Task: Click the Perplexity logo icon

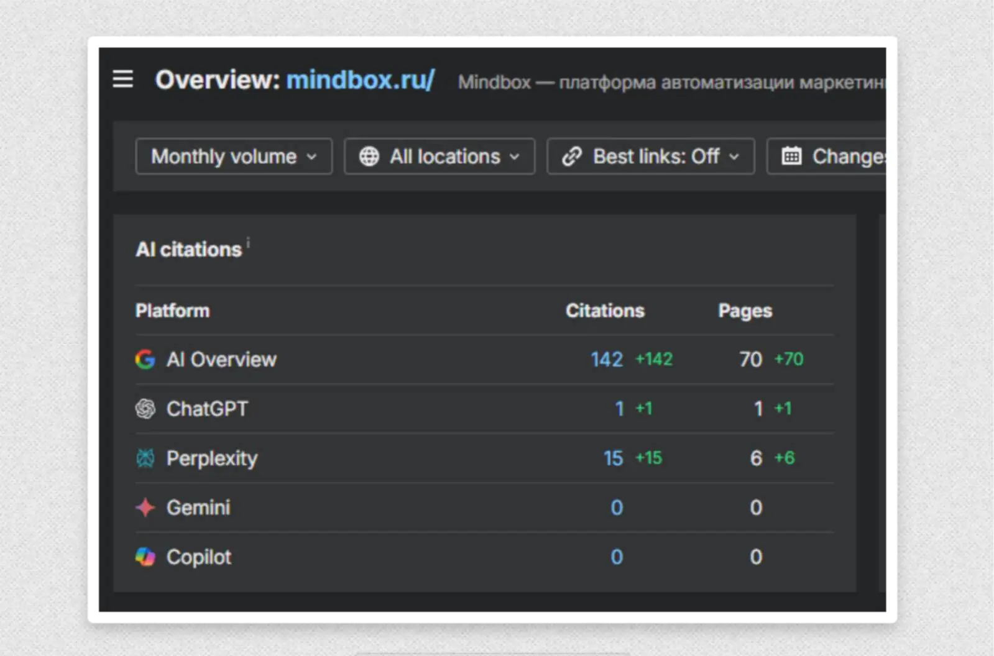Action: 145,458
